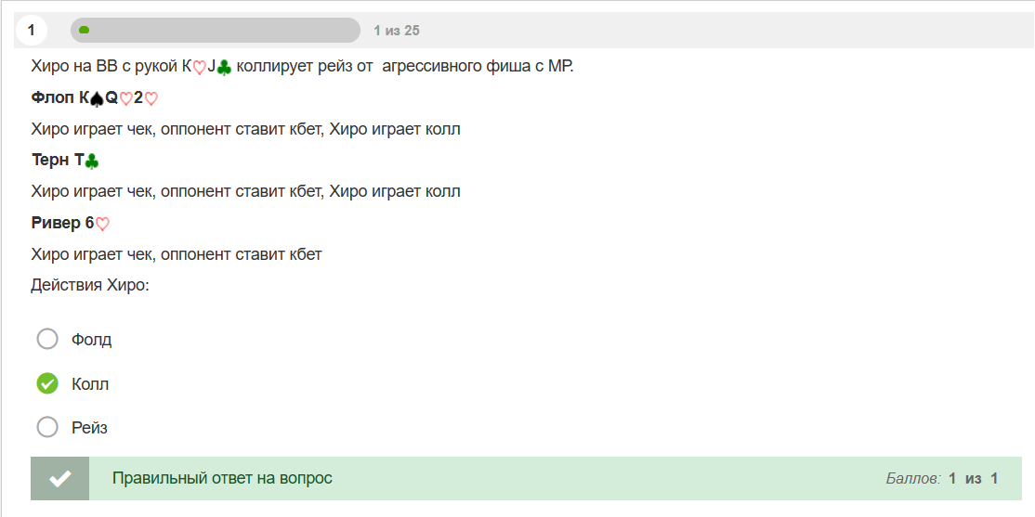Image resolution: width=1035 pixels, height=517 pixels.
Task: Click the quiz progress bar
Action: pos(216,31)
